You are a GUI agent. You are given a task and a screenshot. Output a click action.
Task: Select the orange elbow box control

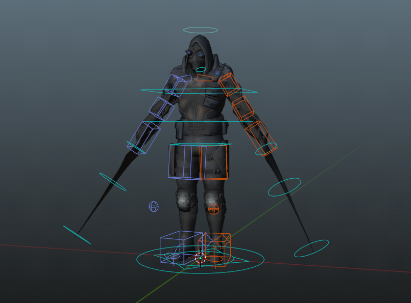[243, 108]
